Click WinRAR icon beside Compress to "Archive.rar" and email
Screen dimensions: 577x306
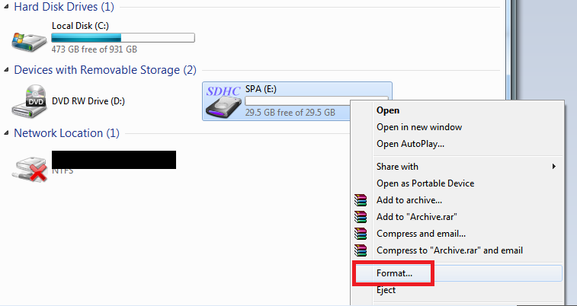pos(361,250)
